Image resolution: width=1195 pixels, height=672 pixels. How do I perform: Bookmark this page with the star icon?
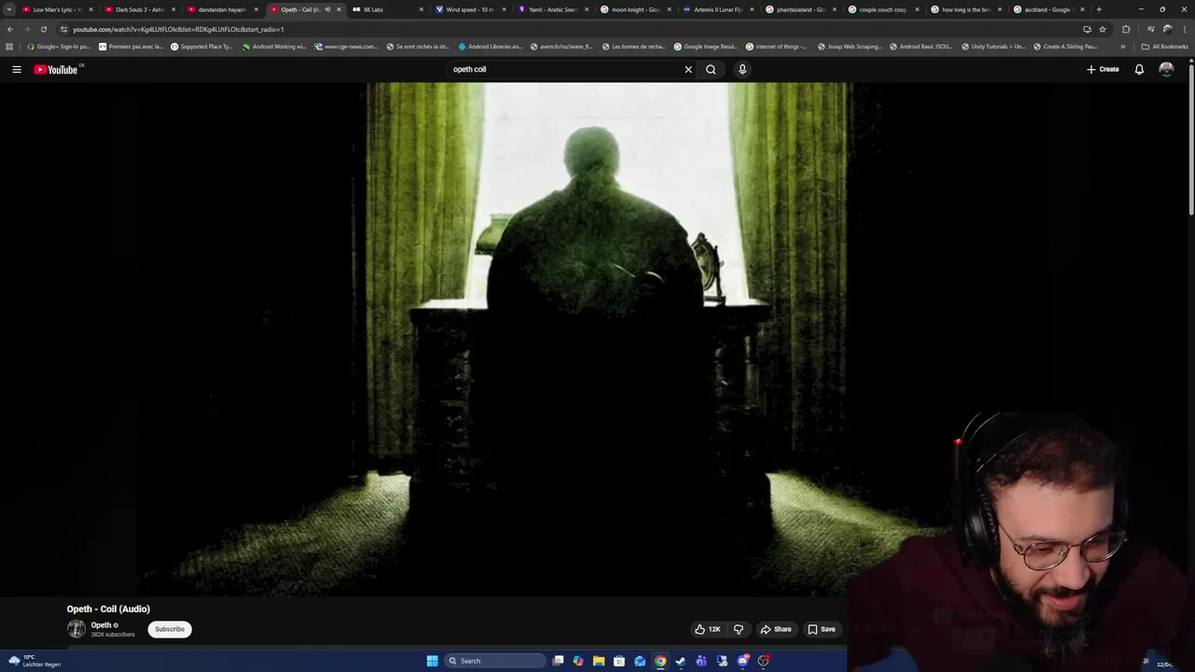(x=1103, y=29)
